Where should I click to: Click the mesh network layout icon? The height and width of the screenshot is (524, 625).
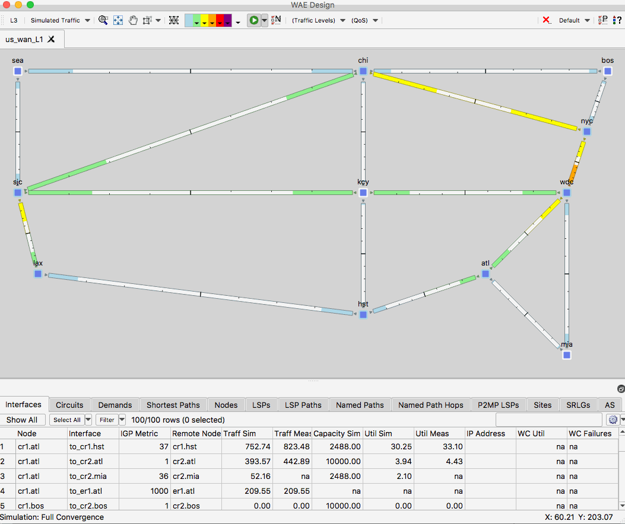coord(174,20)
